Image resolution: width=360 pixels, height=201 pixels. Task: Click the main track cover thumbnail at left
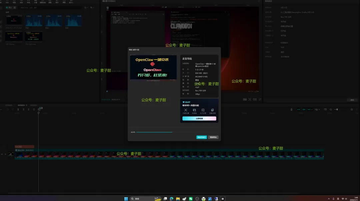point(11,154)
